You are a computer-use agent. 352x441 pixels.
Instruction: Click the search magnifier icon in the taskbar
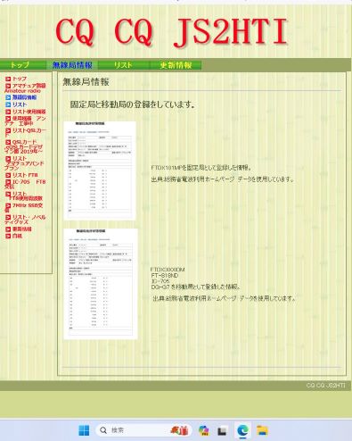103,430
